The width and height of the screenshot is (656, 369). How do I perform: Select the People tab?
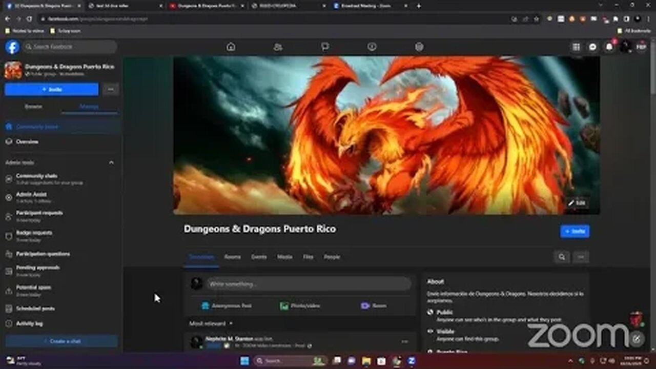click(x=332, y=257)
